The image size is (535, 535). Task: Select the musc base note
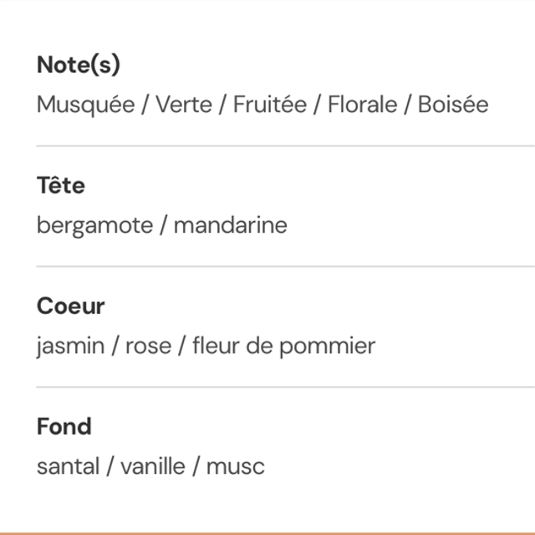236,466
